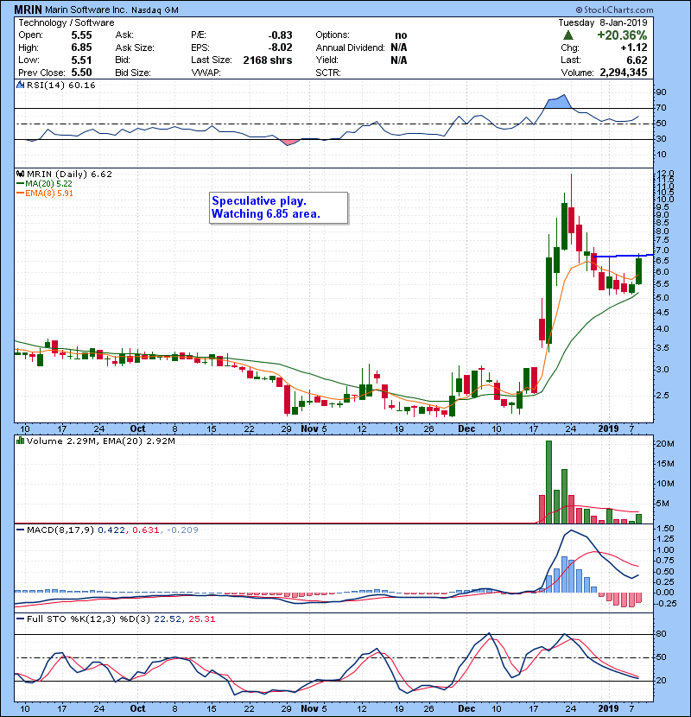Select the percent change +20.36%

click(622, 35)
